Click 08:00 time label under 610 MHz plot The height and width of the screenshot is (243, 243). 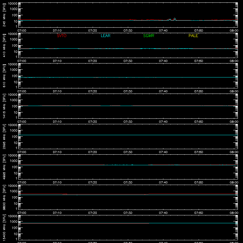coord(234,91)
